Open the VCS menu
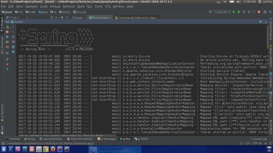The height and width of the screenshot is (153, 273). [108, 6]
